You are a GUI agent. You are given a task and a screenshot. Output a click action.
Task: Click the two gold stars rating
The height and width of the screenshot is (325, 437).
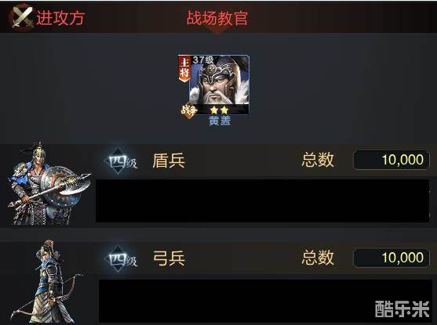[x=219, y=110]
